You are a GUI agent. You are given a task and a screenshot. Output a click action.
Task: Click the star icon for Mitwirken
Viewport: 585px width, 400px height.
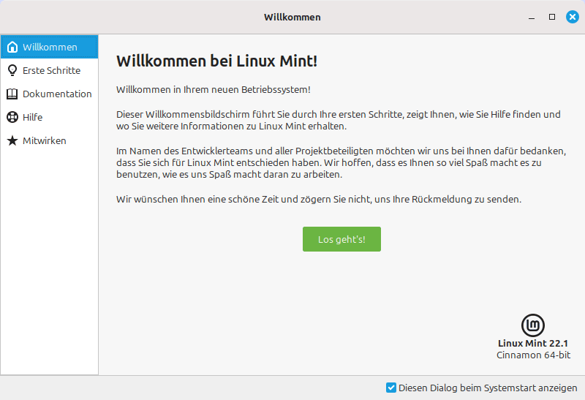(x=12, y=140)
